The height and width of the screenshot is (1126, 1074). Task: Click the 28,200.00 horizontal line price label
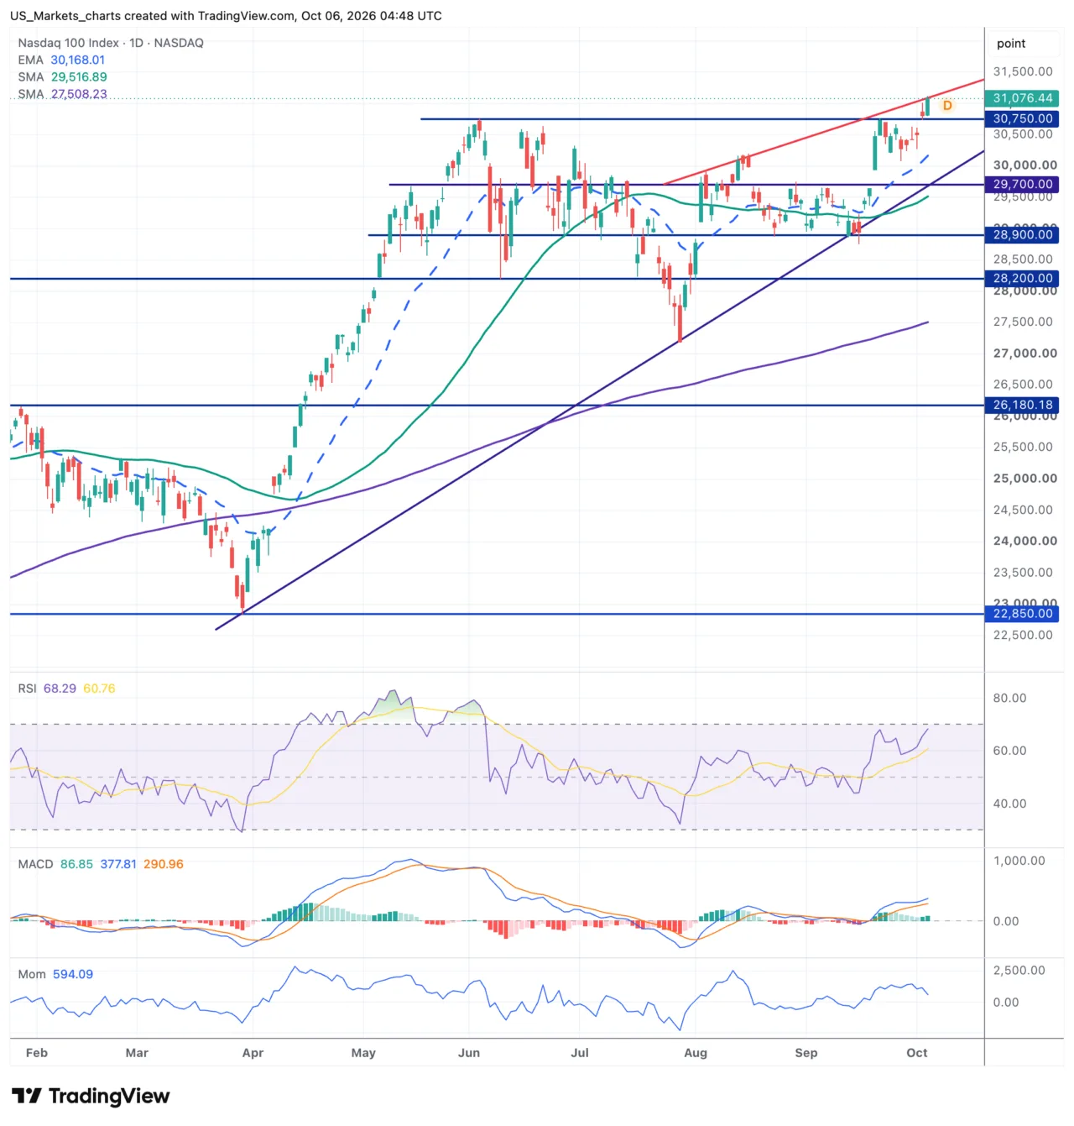pos(1022,279)
